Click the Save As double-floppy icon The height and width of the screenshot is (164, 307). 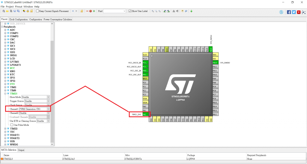coord(18,11)
